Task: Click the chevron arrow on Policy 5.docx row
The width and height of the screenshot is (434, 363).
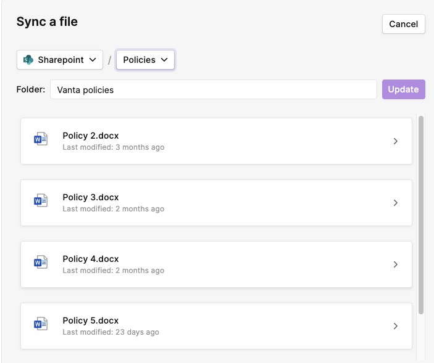Action: point(396,326)
